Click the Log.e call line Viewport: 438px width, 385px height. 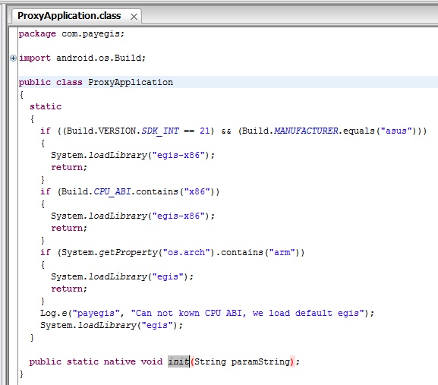207,313
